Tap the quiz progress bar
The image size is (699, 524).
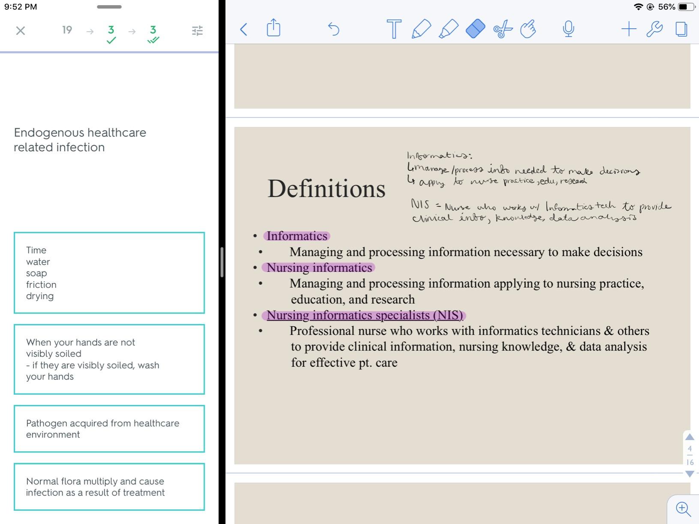pos(109,52)
